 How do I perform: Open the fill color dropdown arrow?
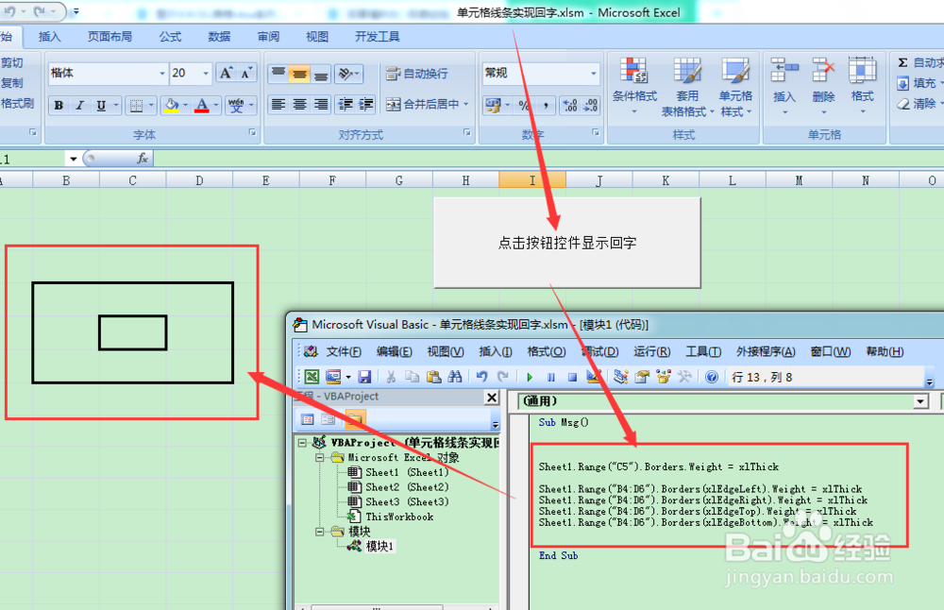point(185,106)
